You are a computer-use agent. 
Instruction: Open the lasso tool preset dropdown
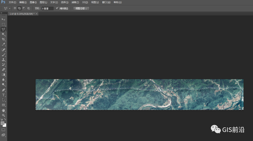(x=9, y=9)
